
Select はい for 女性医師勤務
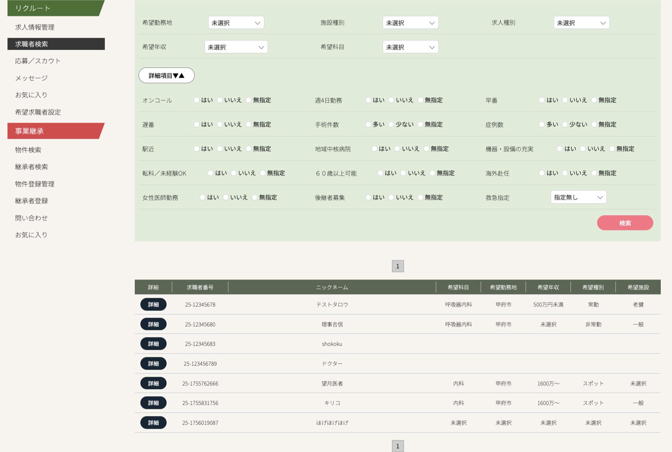[203, 197]
